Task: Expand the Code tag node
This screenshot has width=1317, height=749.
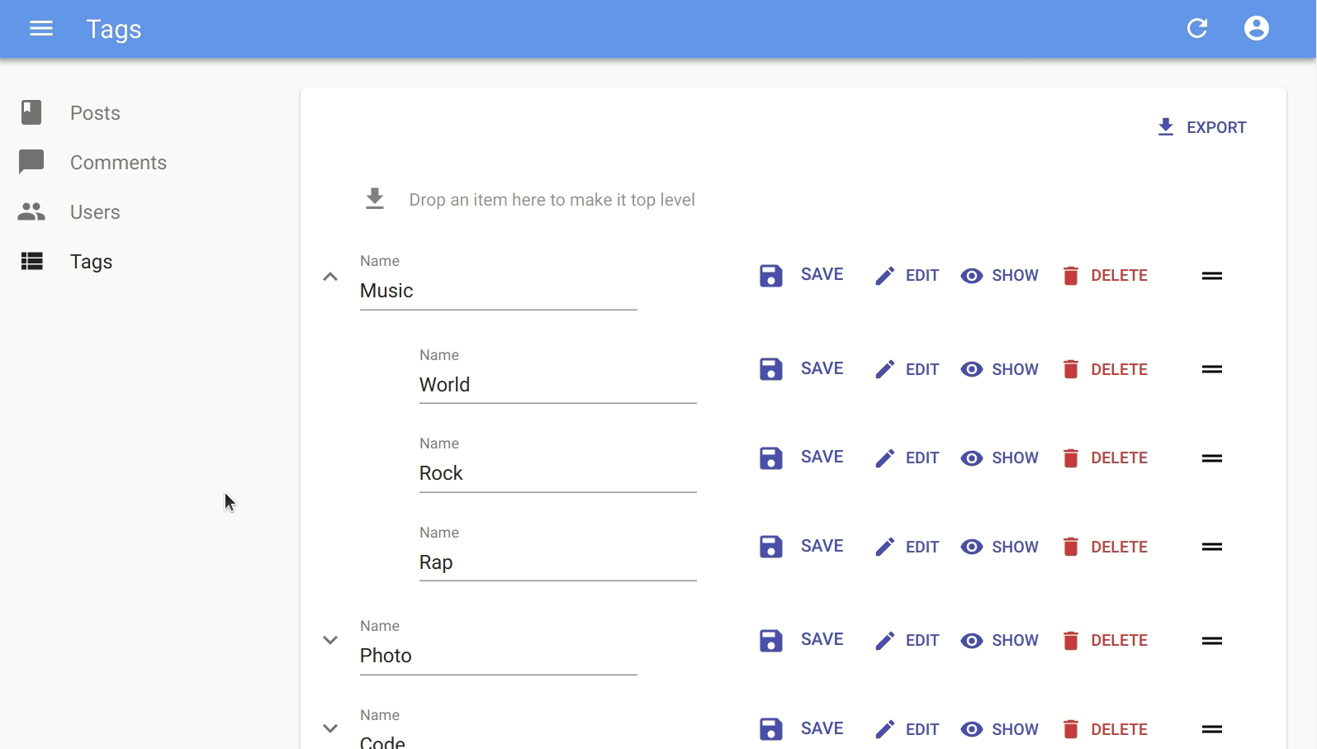Action: click(x=330, y=728)
